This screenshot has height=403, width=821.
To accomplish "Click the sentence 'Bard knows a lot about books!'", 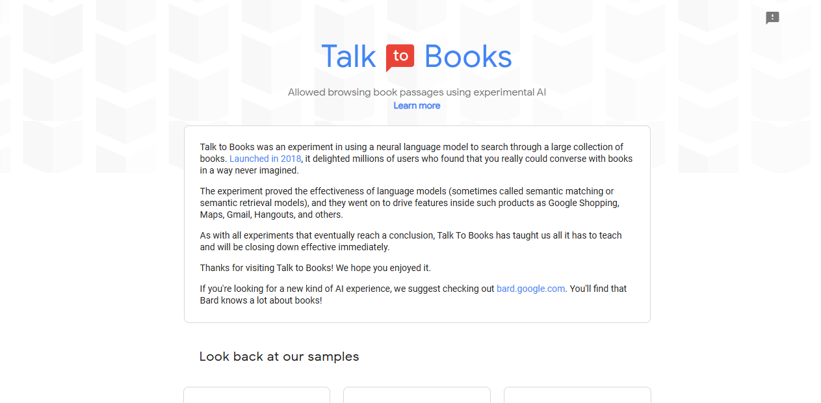I will (261, 300).
